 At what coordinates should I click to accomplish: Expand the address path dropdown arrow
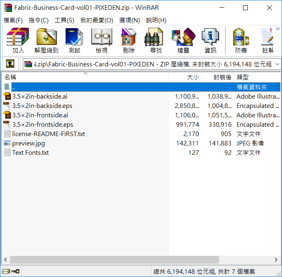tap(277, 64)
